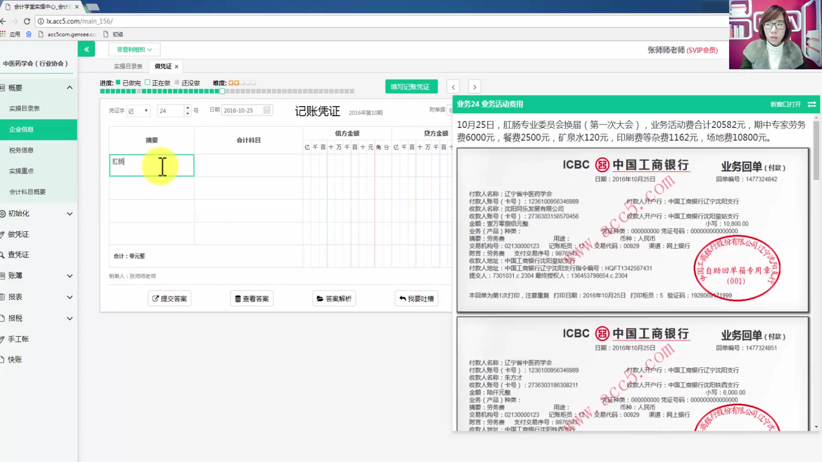822x462 pixels.
Task: Expand the 账簿 sidebar section
Action: (x=69, y=276)
